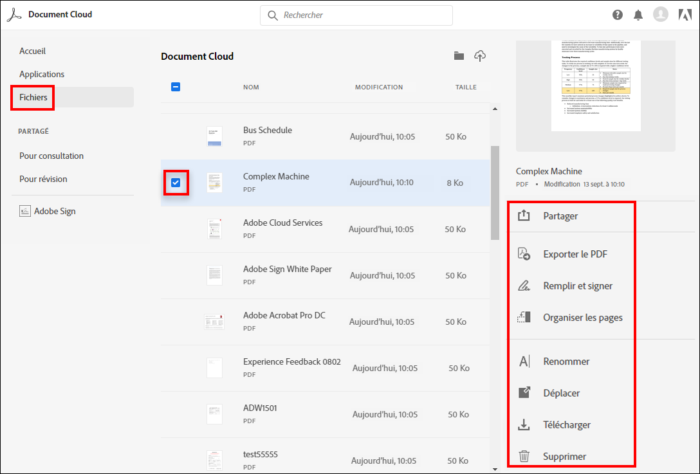Viewport: 700px width, 474px height.
Task: Select the Adobe Cloud Services file name
Action: (x=282, y=223)
